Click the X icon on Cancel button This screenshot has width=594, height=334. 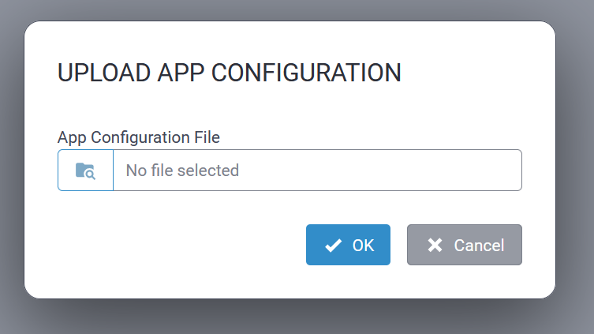click(x=435, y=245)
